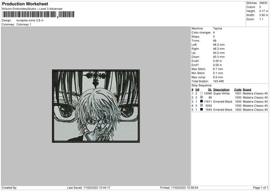Screen dimensions: 270x191
Task: Select the Down value '40.3 mm'
Action: (219, 57)
